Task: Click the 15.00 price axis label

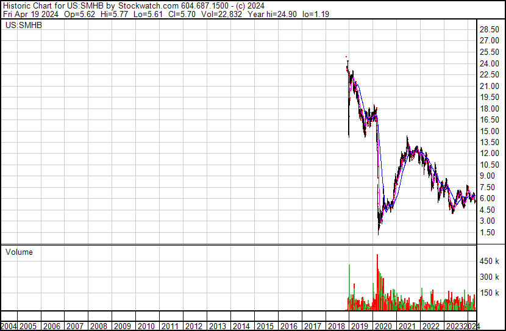Action: [x=490, y=131]
